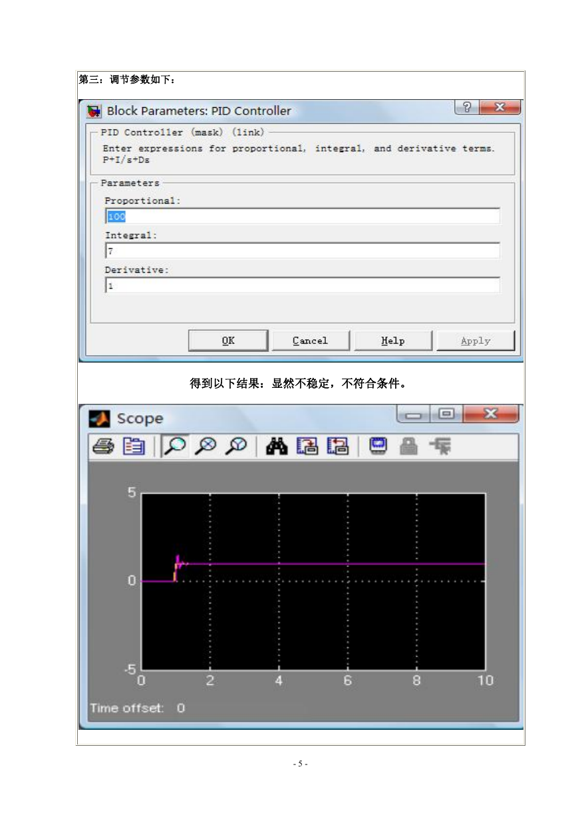Image resolution: width=578 pixels, height=817 pixels.
Task: Click the Proportional input field
Action: [x=303, y=216]
